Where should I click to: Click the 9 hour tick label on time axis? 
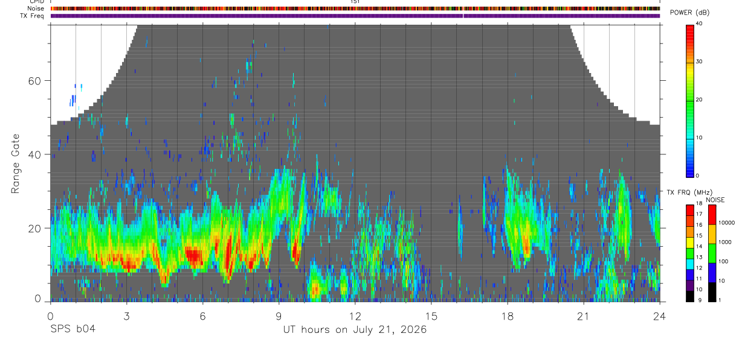pos(279,315)
